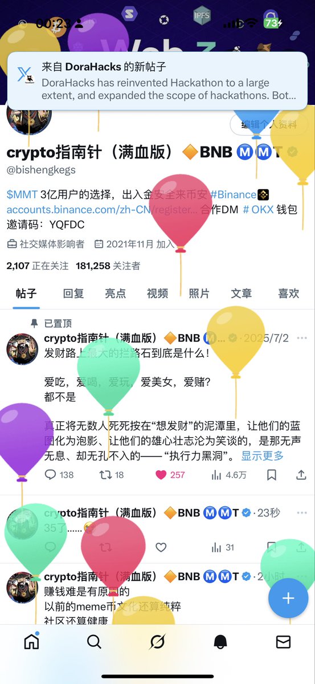Open the Notifications bell icon
The height and width of the screenshot is (684, 315).
(x=220, y=642)
